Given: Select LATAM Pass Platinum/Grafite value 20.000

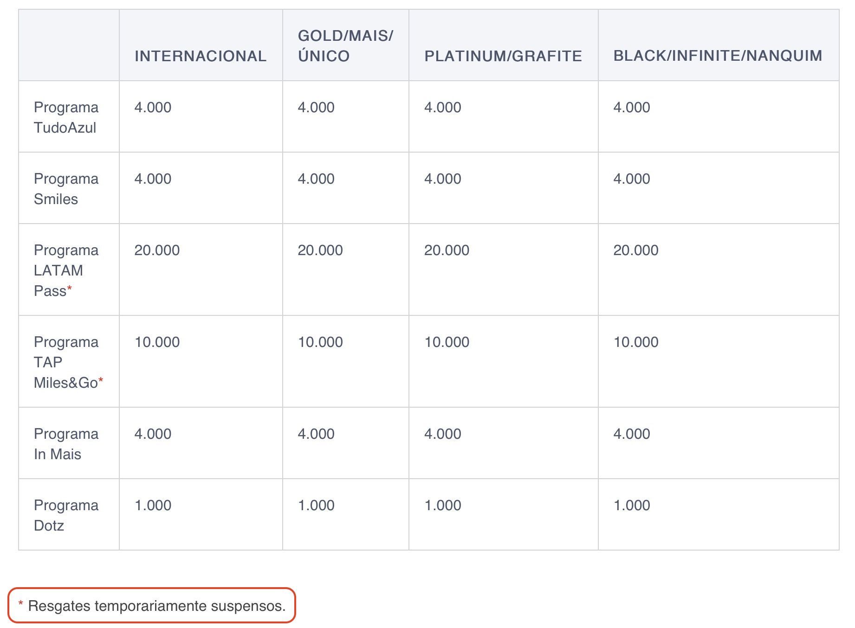Looking at the screenshot, I should point(447,250).
